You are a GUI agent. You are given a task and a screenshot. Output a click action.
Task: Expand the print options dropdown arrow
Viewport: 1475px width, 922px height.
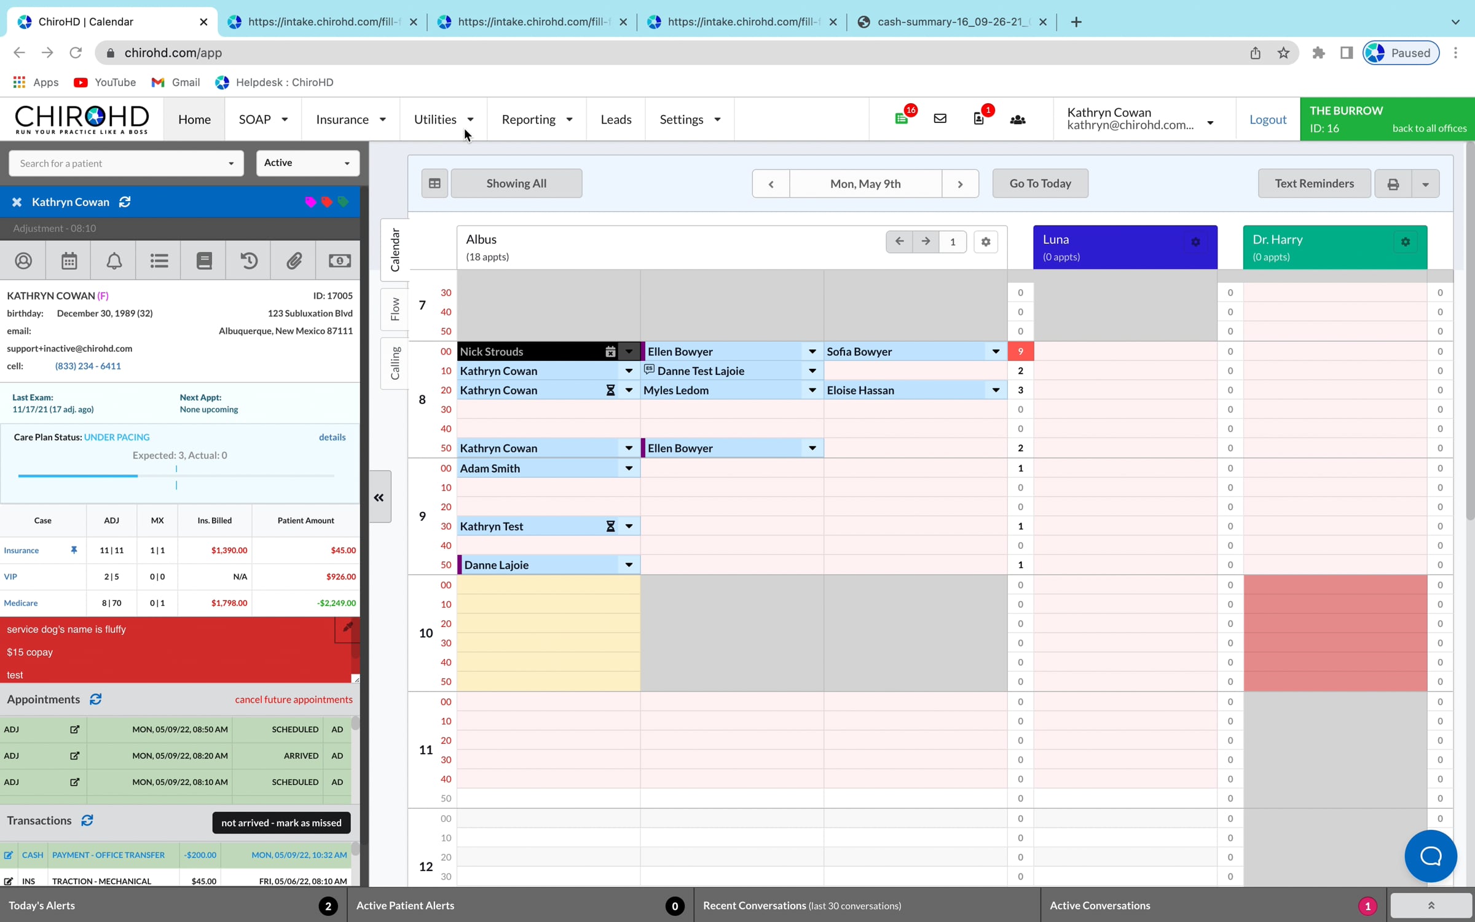1425,184
